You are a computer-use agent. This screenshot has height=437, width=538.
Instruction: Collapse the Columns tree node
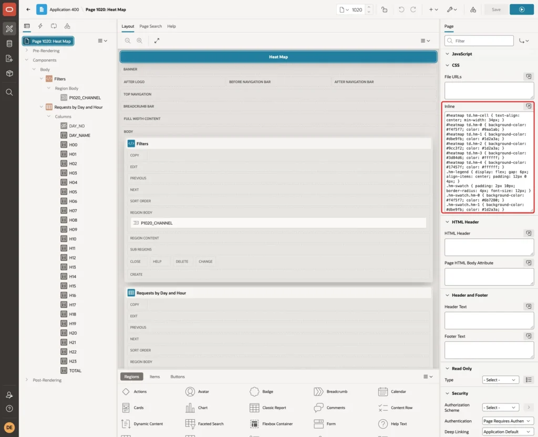(49, 116)
